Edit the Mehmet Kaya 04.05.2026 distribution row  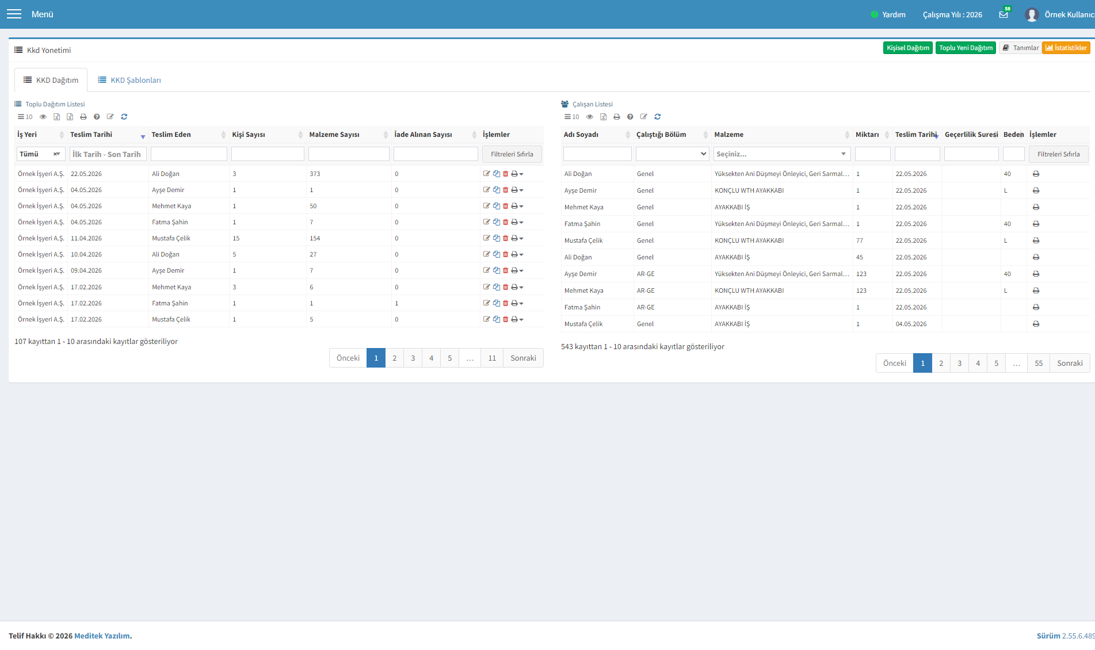pyautogui.click(x=487, y=206)
